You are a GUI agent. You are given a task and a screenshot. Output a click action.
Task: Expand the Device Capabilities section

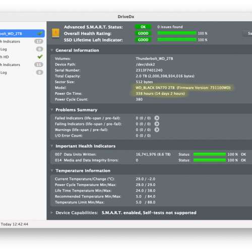(52, 213)
